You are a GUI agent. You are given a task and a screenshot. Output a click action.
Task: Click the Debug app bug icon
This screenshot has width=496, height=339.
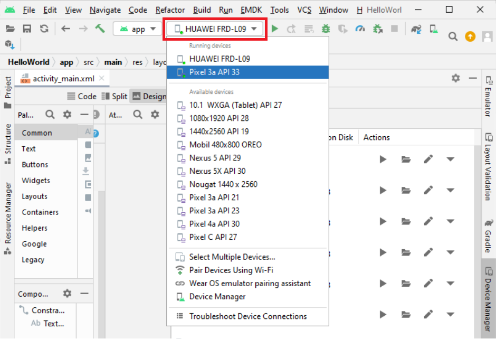tap(326, 29)
